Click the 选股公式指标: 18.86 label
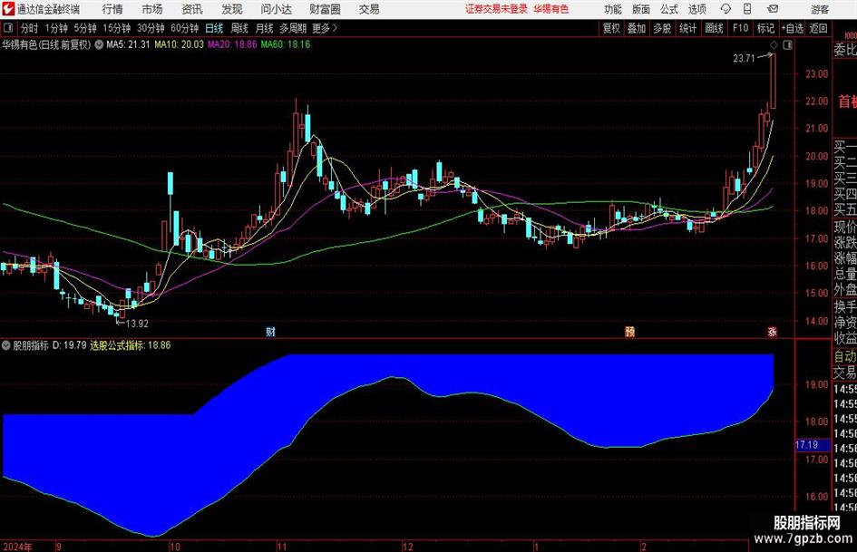Image resolution: width=857 pixels, height=552 pixels. [130, 345]
